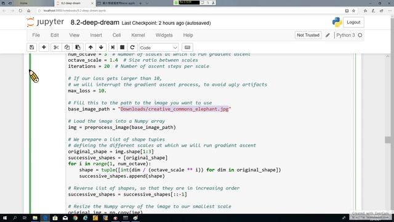Click the notebook vertical scrollbar thumb
Screen dimensions: 394x222
388,140
